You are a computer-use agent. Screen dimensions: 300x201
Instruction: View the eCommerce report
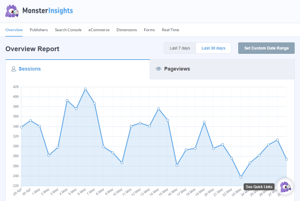point(99,30)
